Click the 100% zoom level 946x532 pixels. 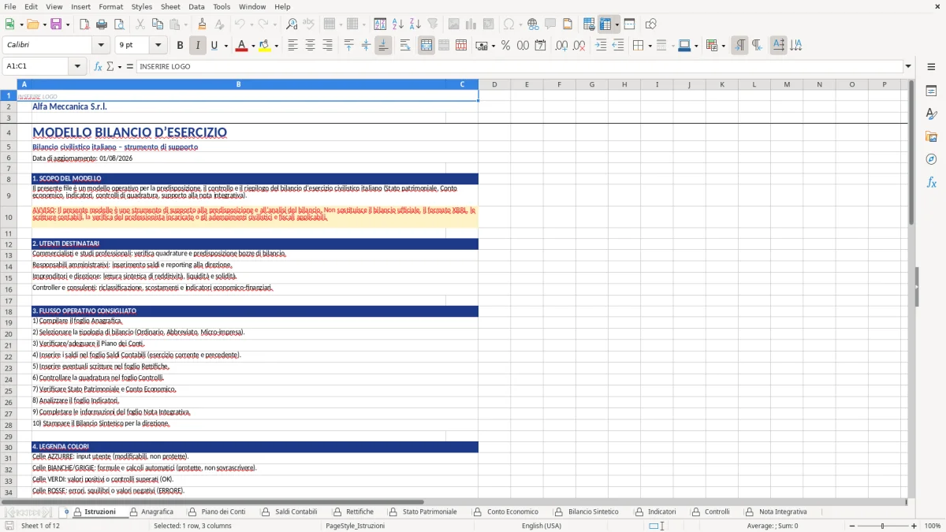[933, 526]
